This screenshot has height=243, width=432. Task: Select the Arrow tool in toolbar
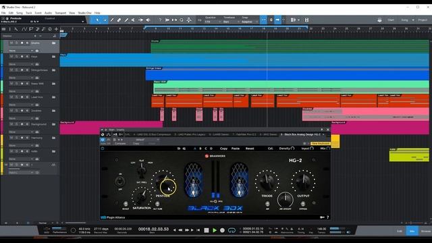pyautogui.click(x=97, y=20)
